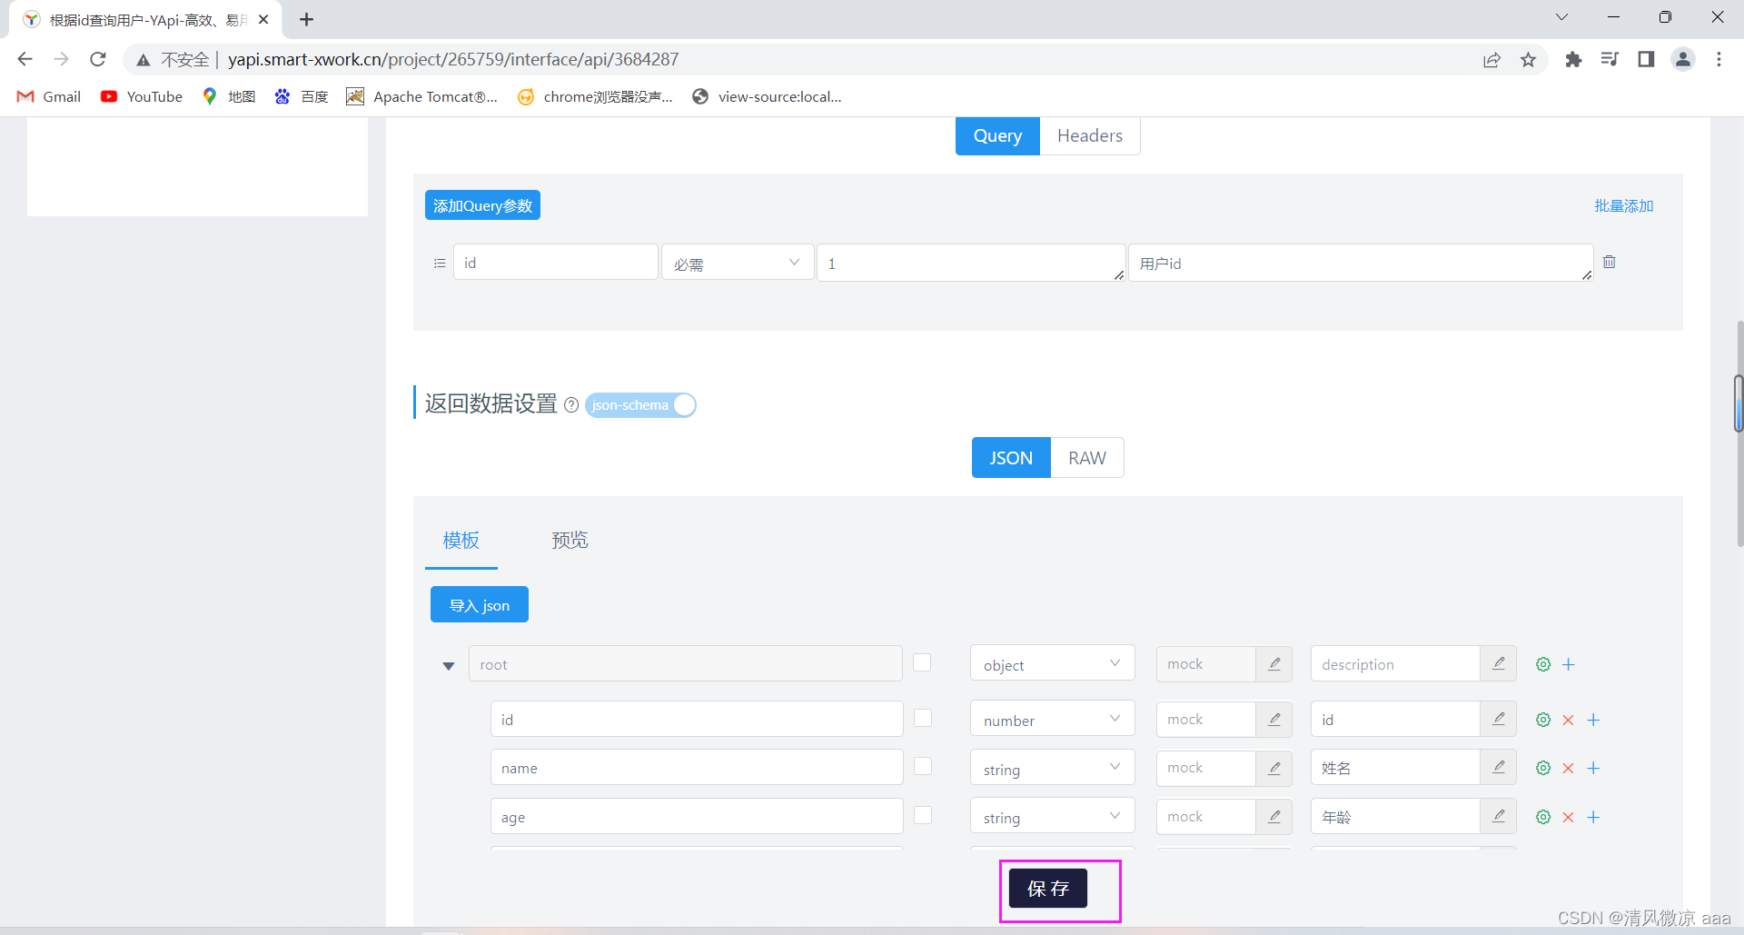
Task: Add sibling node after id field
Action: (1593, 720)
